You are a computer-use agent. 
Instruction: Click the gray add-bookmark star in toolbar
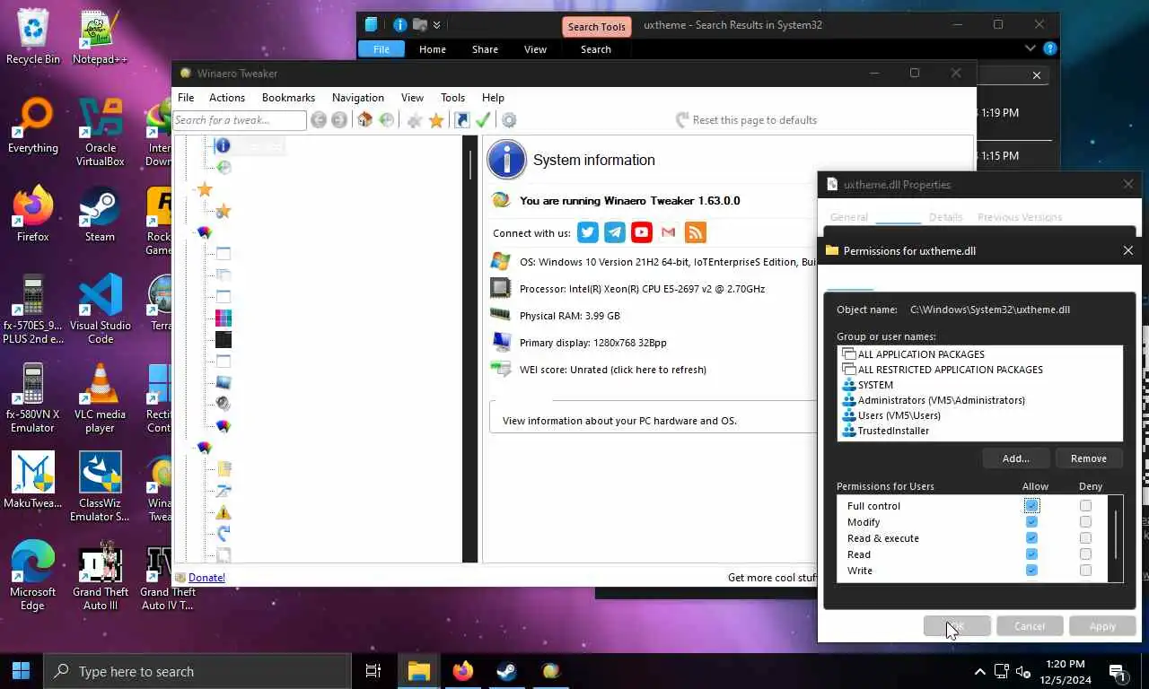click(x=415, y=120)
